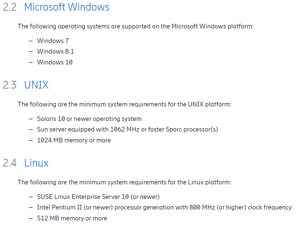Click the UNIX minimum system requirements sentence
302x225 pixels.
pyautogui.click(x=124, y=104)
